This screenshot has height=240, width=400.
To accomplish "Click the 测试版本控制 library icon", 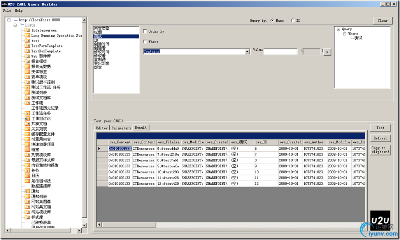I will click(27, 82).
